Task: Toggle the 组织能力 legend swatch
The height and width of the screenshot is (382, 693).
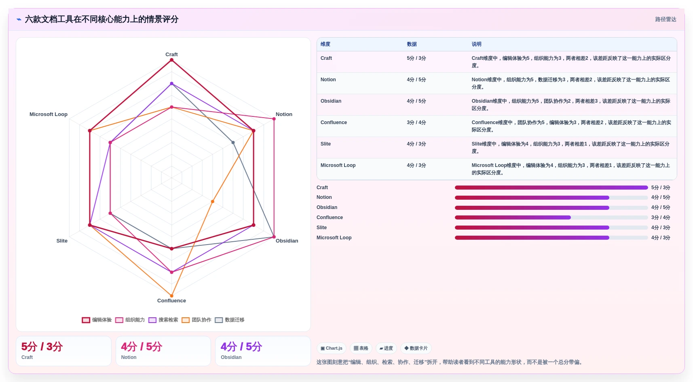Action: [x=119, y=320]
